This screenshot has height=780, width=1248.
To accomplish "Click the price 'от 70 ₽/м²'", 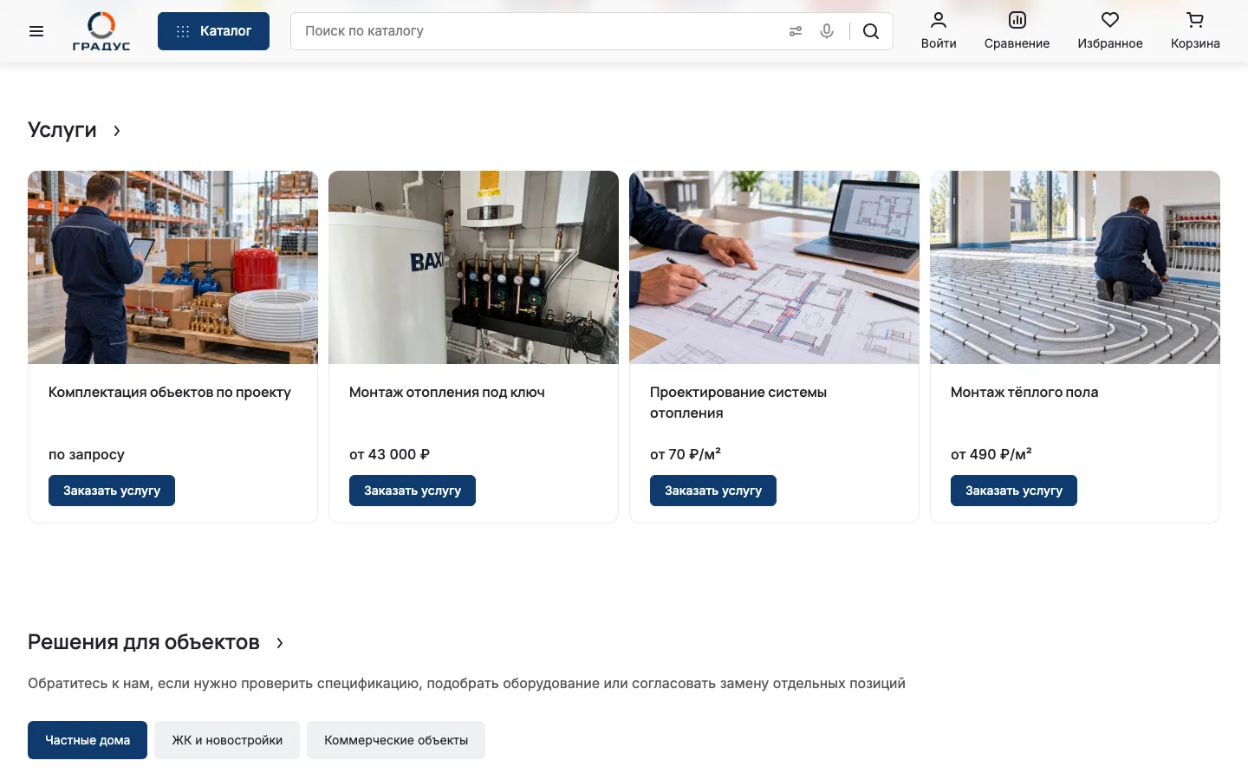I will (686, 454).
